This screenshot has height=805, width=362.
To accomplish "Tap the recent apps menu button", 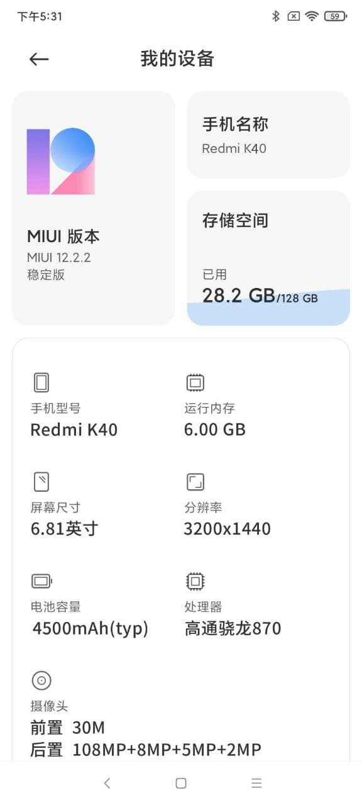I will (256, 783).
